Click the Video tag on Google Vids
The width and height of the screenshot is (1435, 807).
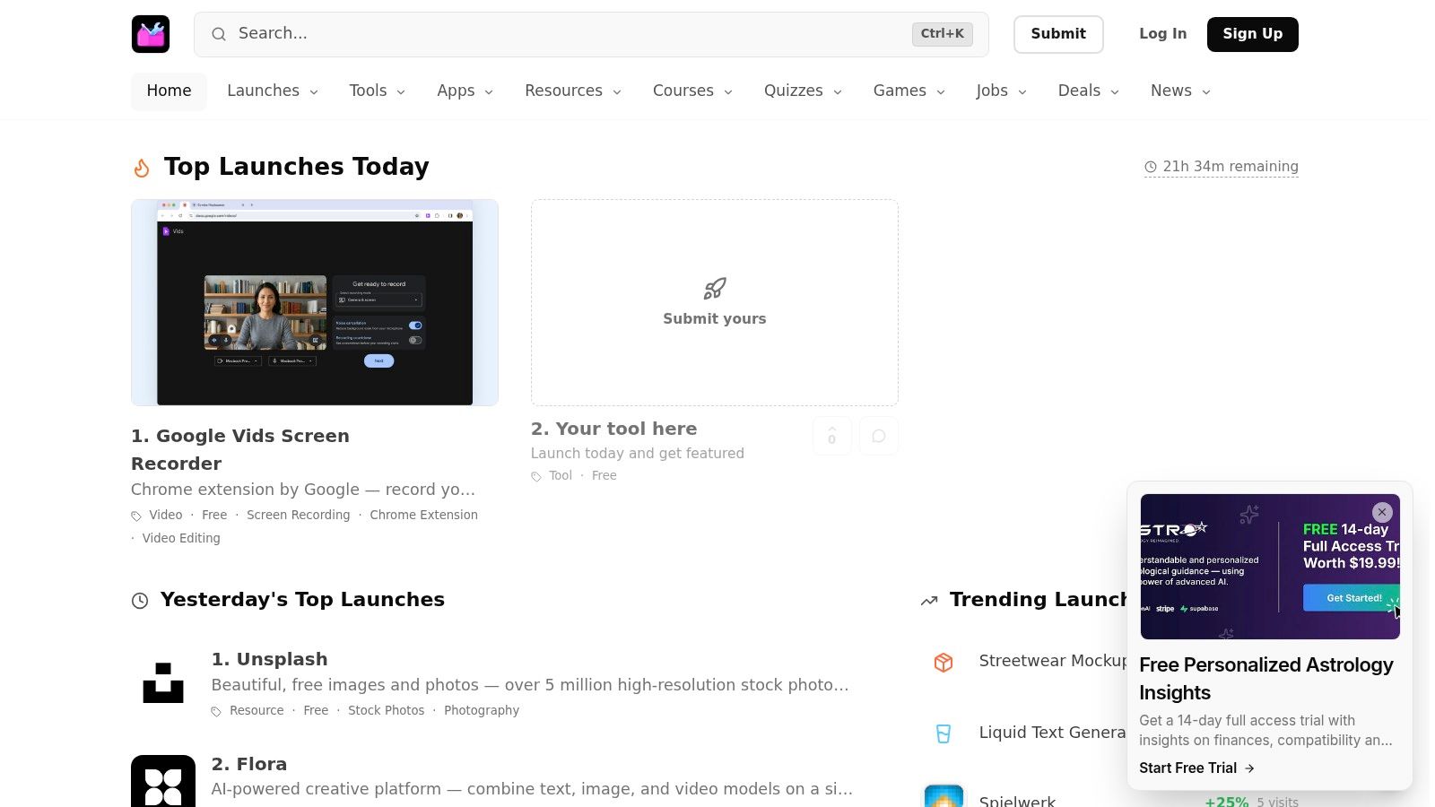pos(166,516)
